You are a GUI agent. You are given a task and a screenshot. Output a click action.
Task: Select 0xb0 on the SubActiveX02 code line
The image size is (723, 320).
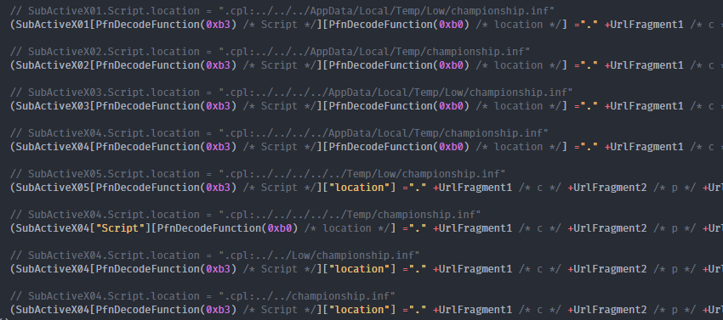coord(451,65)
